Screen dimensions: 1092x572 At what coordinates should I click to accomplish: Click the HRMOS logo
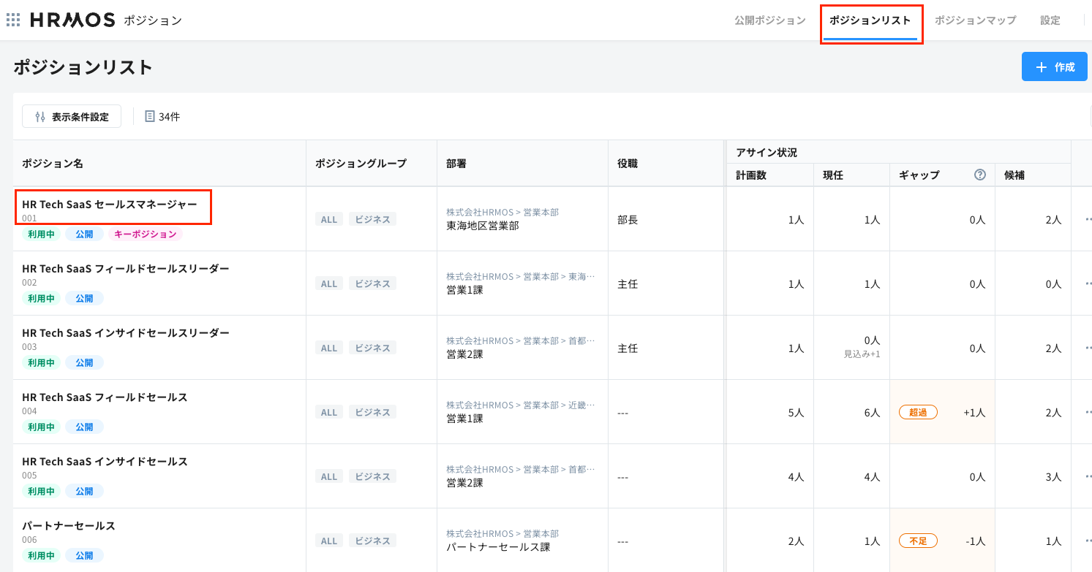[x=72, y=20]
